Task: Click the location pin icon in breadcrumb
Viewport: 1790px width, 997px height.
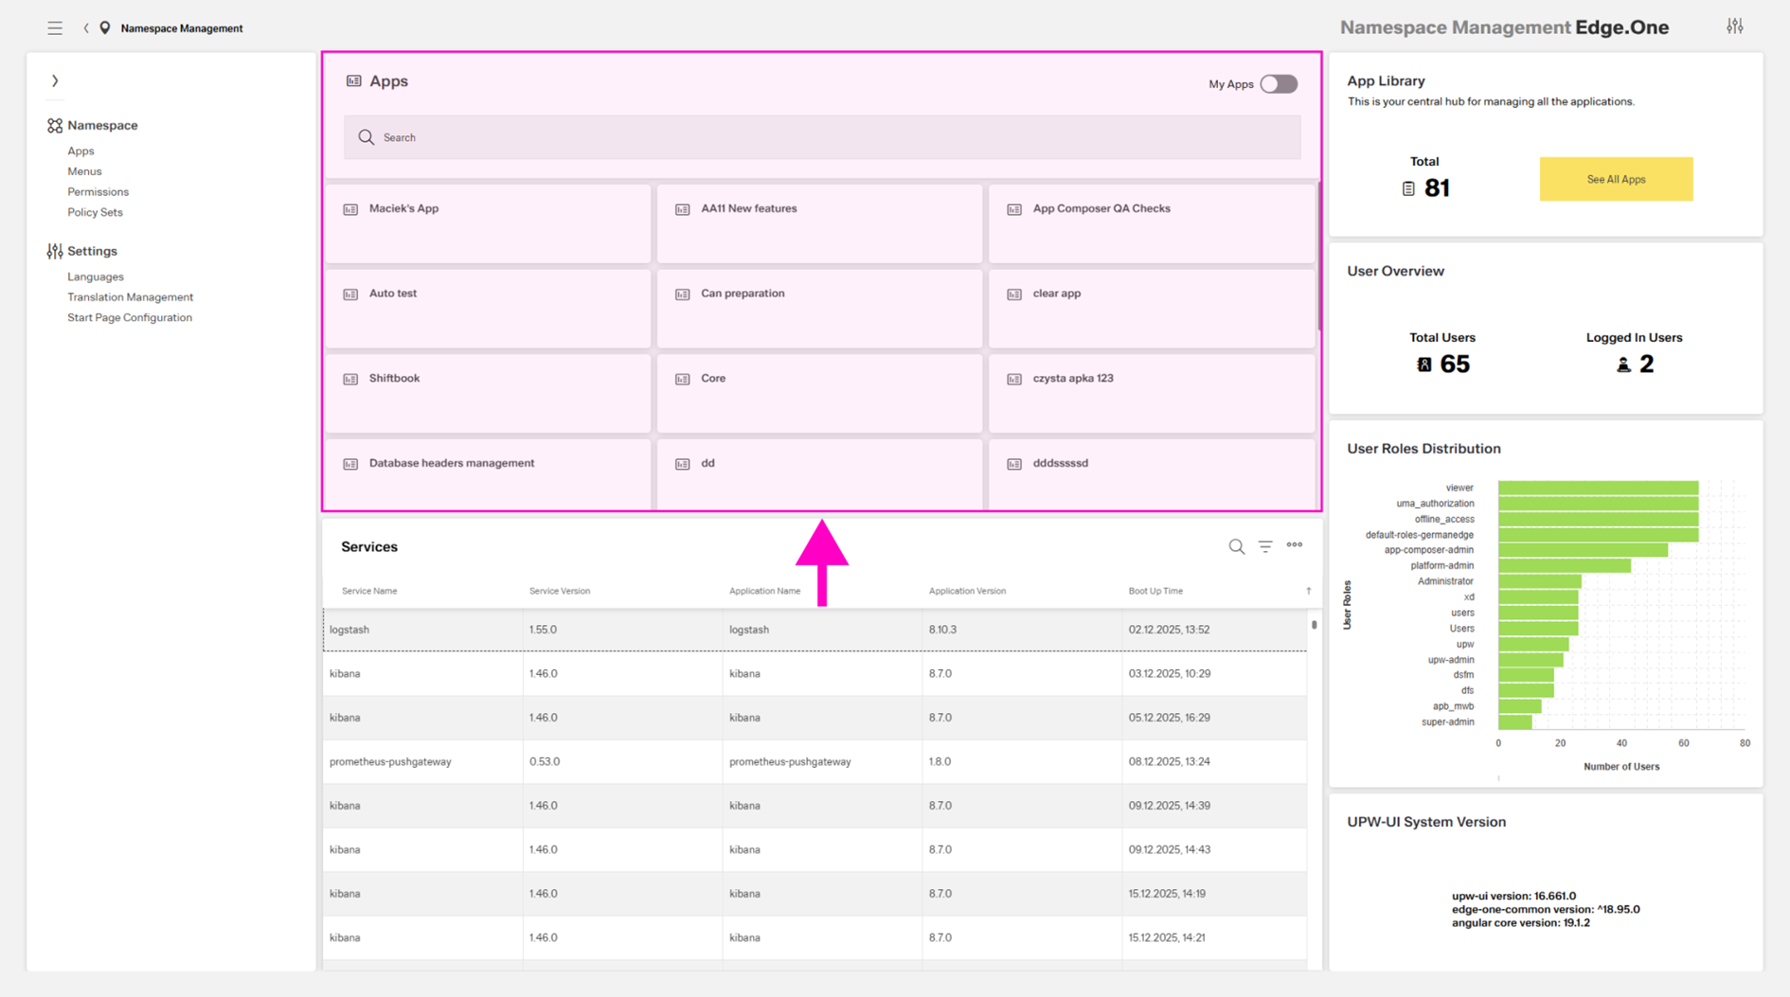Action: click(105, 28)
